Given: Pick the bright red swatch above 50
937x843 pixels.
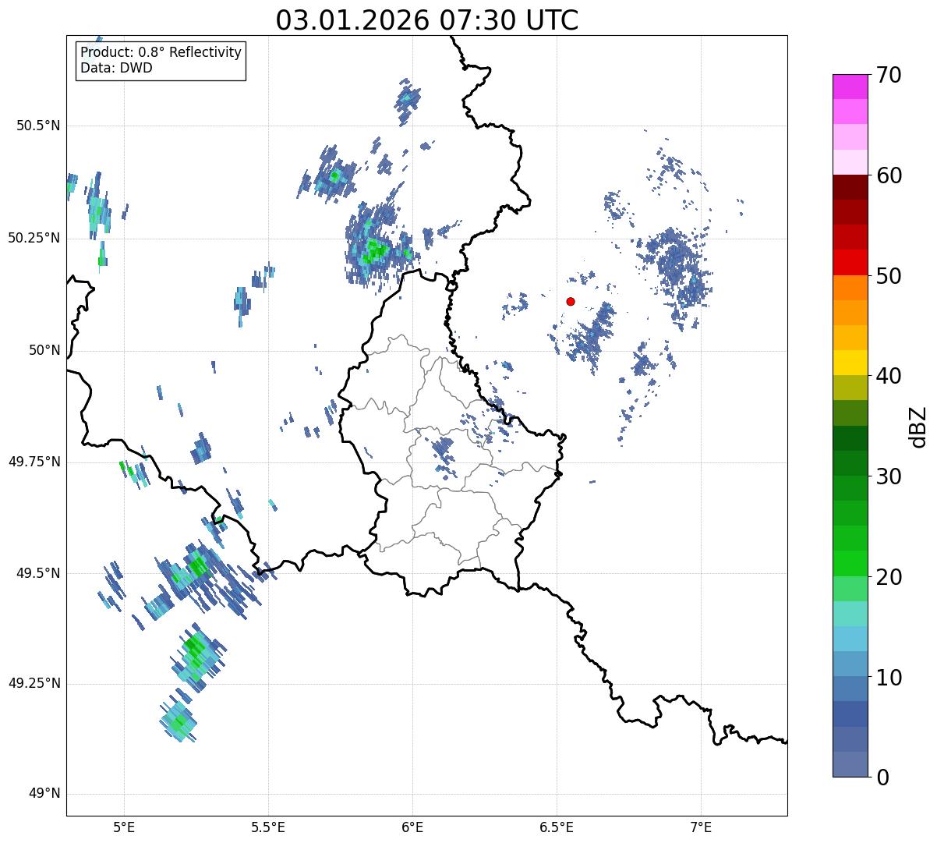Looking at the screenshot, I should pyautogui.click(x=855, y=262).
